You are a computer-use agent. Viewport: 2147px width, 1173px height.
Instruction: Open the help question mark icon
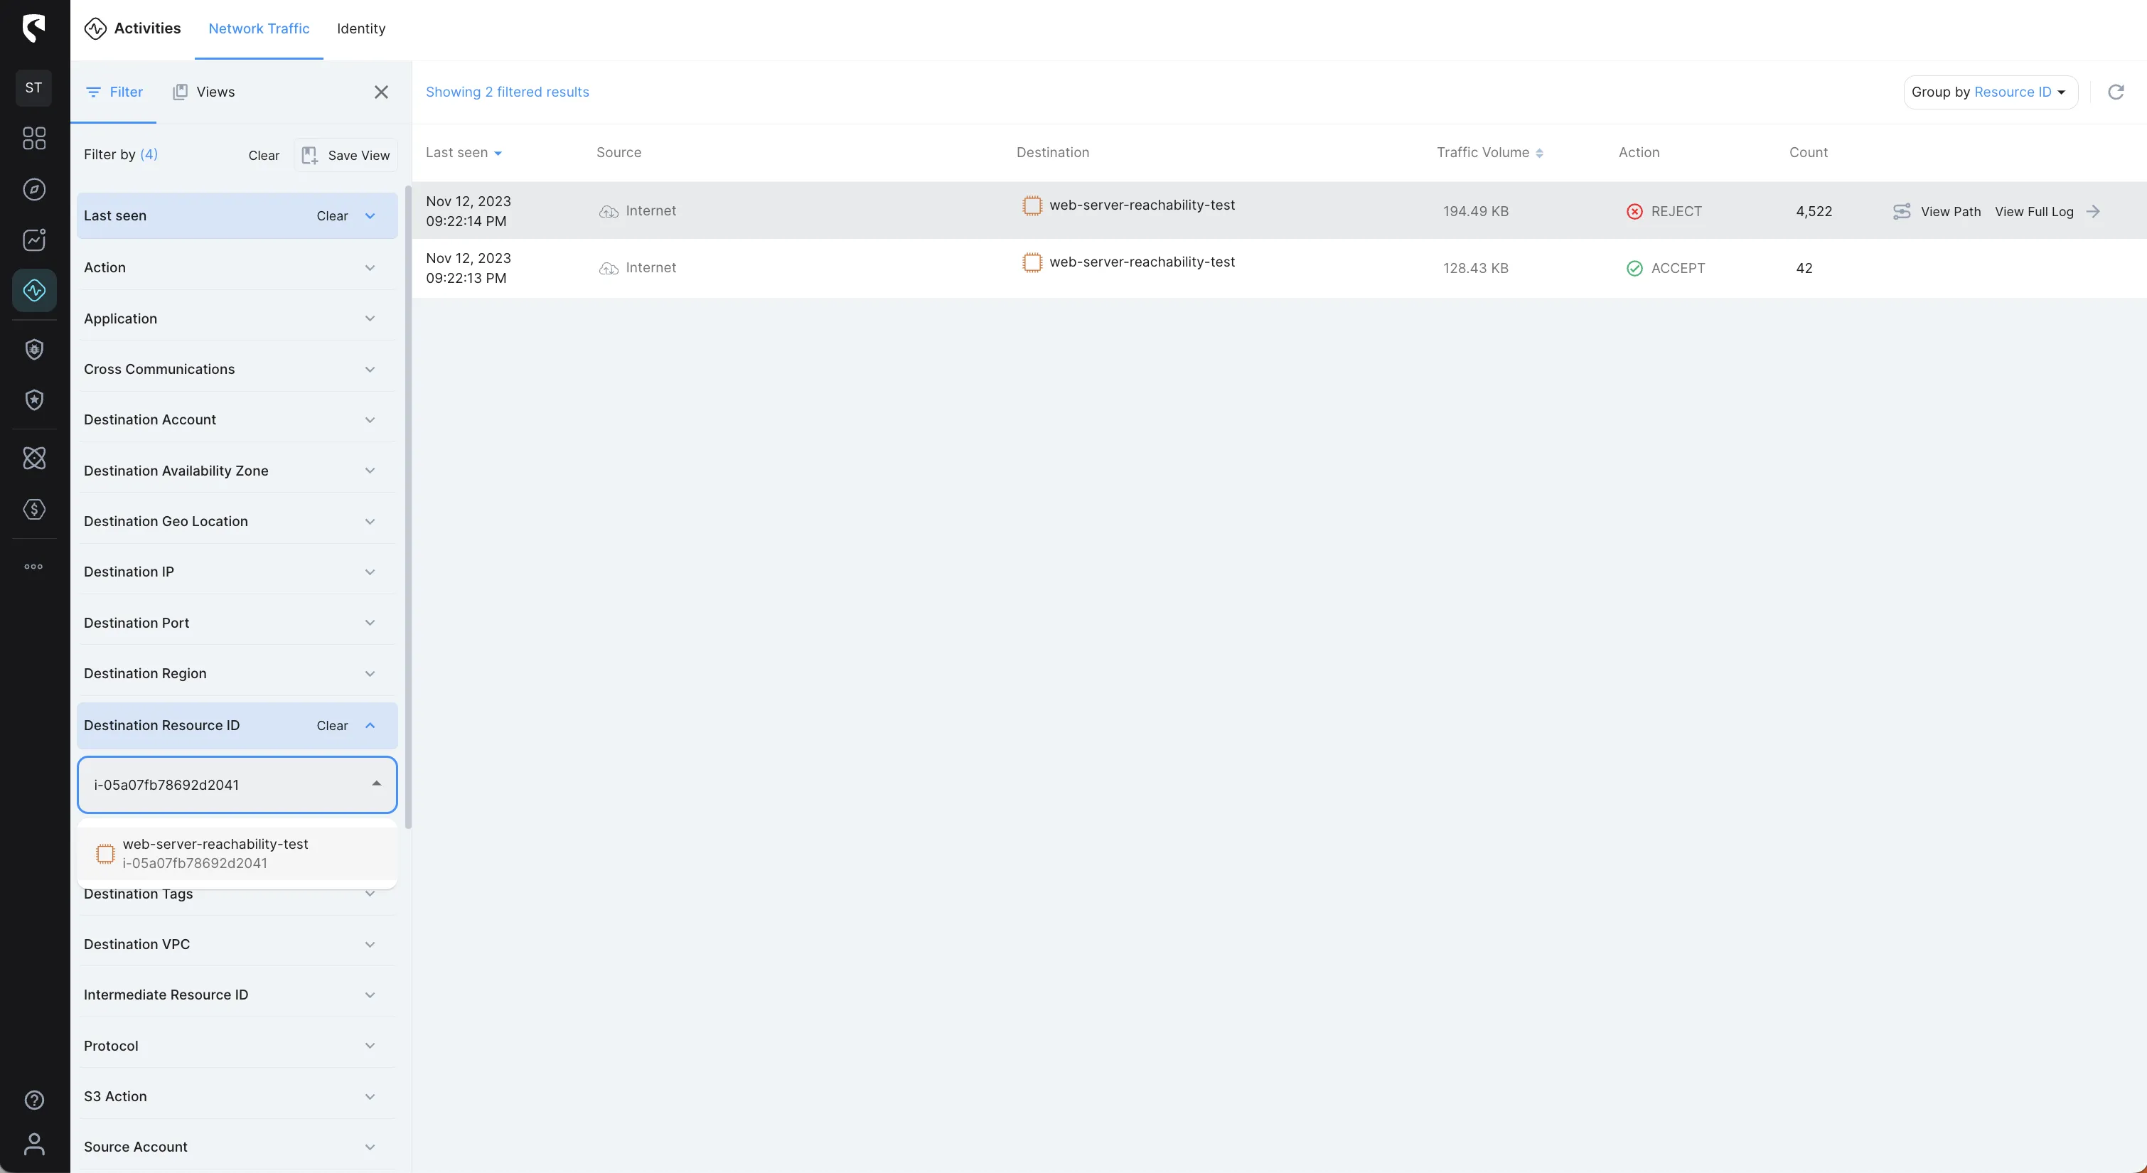(x=33, y=1100)
